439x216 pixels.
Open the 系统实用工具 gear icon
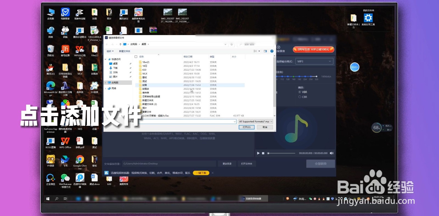click(x=368, y=19)
